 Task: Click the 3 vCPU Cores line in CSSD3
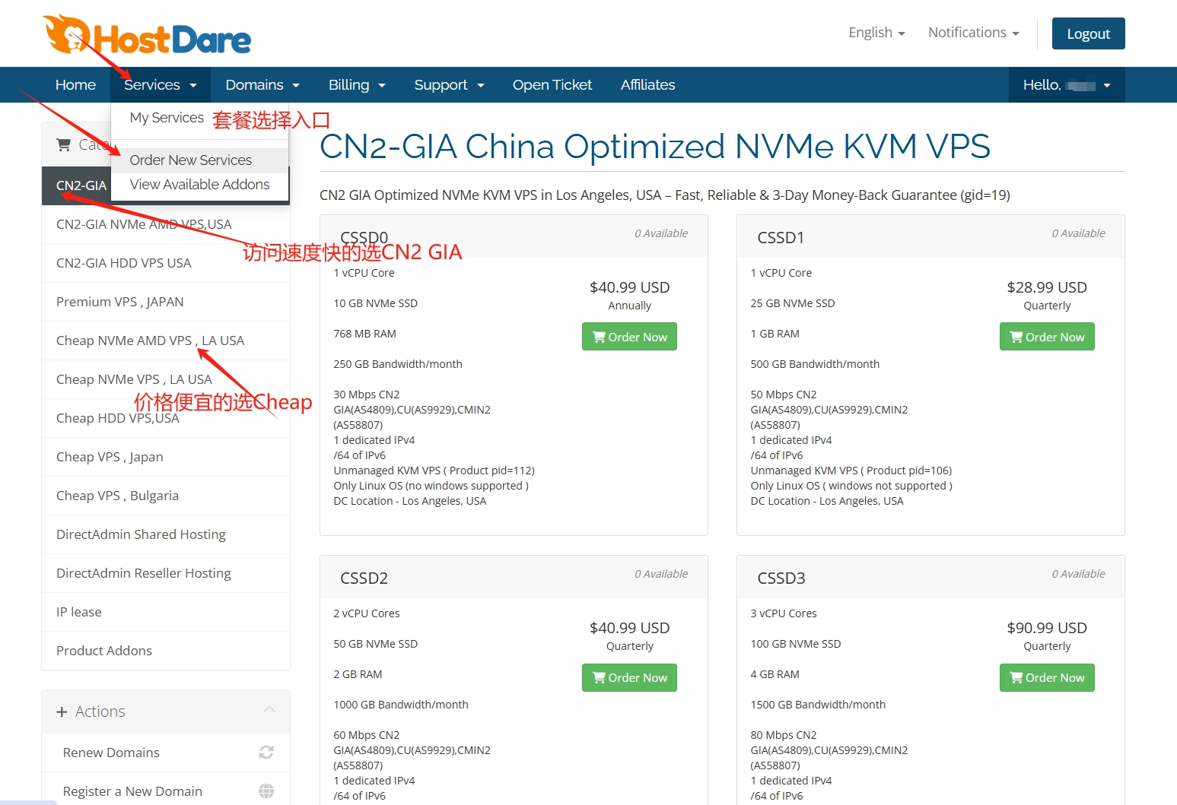click(784, 613)
